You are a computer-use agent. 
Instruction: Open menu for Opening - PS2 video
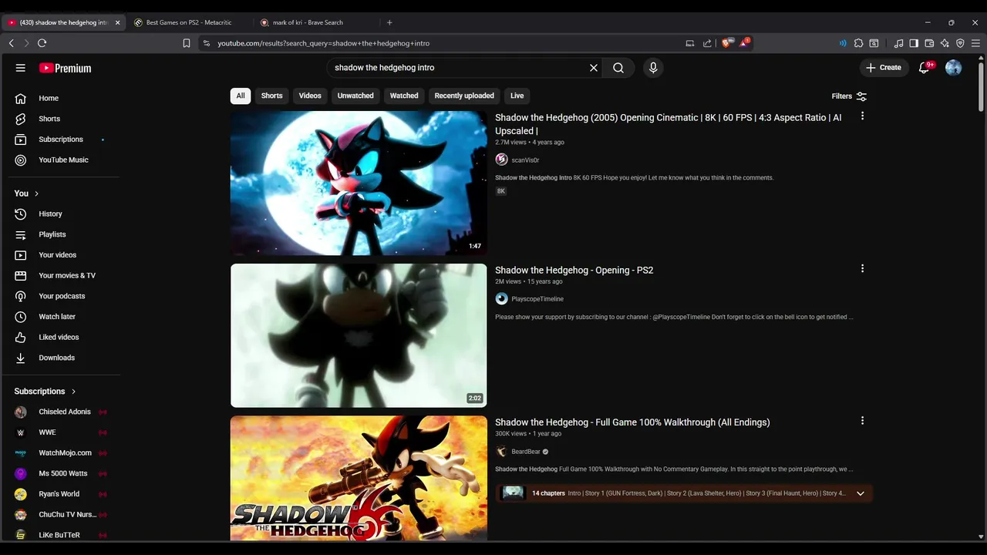pyautogui.click(x=862, y=268)
